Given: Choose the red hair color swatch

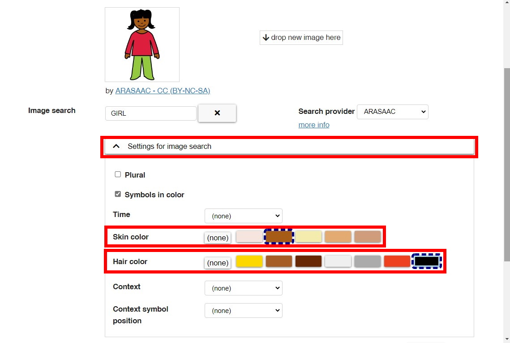Looking at the screenshot, I should pos(397,261).
